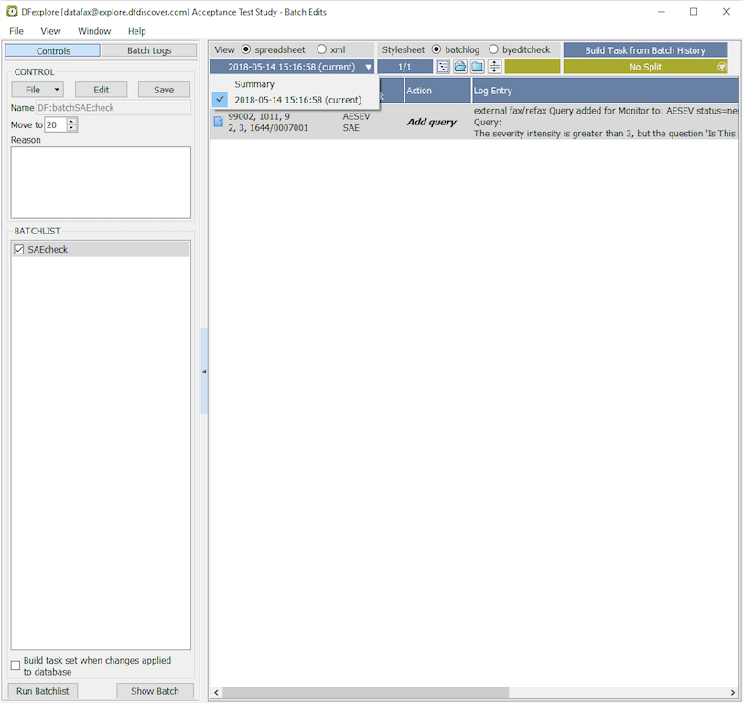Click the closed folder icon in toolbar
743x703 pixels.
(x=477, y=67)
